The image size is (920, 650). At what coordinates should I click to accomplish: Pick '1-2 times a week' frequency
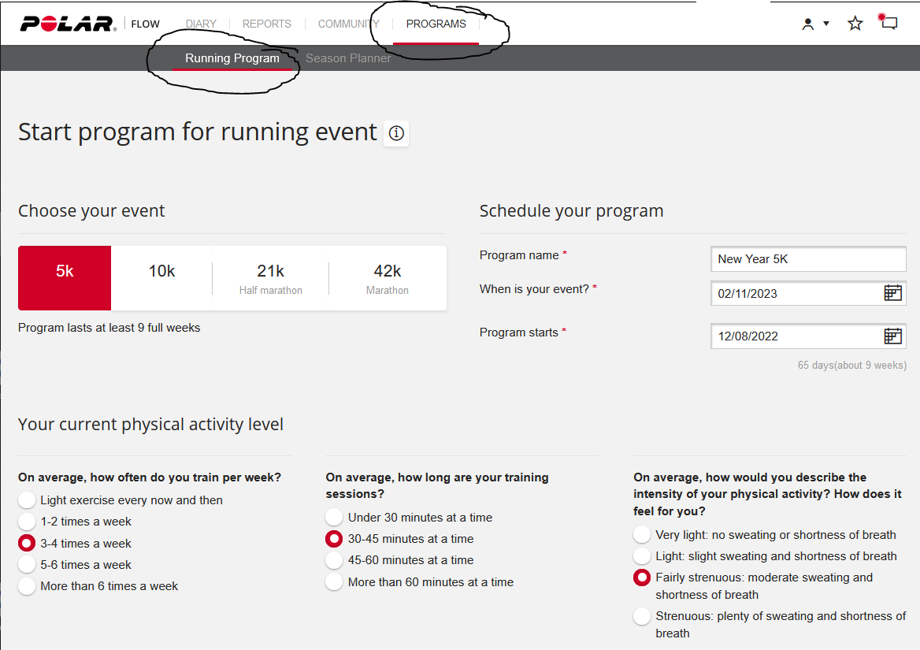pyautogui.click(x=28, y=522)
